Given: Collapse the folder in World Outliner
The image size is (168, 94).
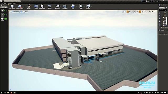Looking at the screenshot, I should [x=162, y=17].
